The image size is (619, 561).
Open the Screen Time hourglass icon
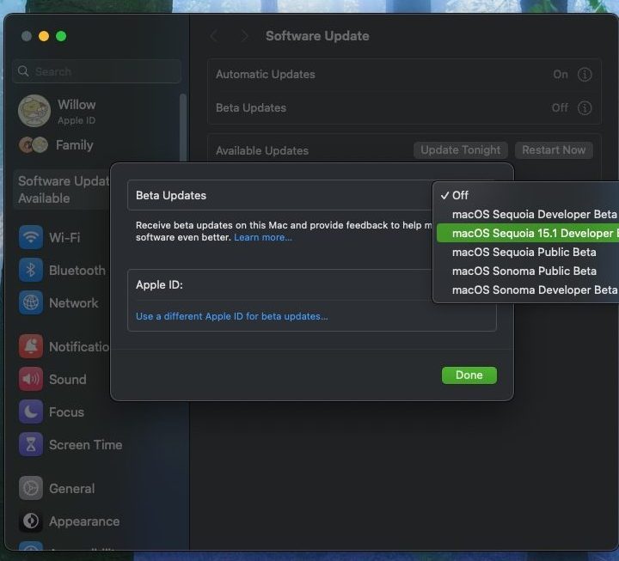[x=30, y=444]
